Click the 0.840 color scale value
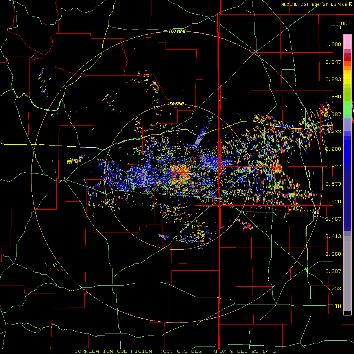The height and width of the screenshot is (354, 354). pyautogui.click(x=333, y=97)
